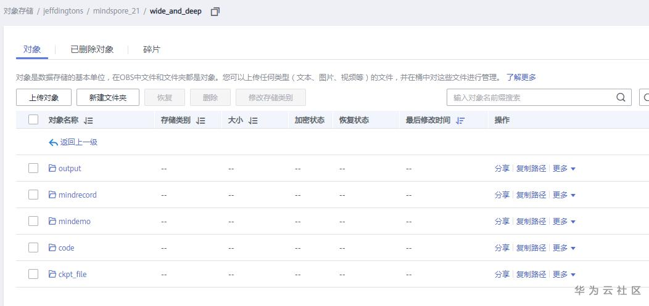Open the code folder

pyautogui.click(x=66, y=248)
